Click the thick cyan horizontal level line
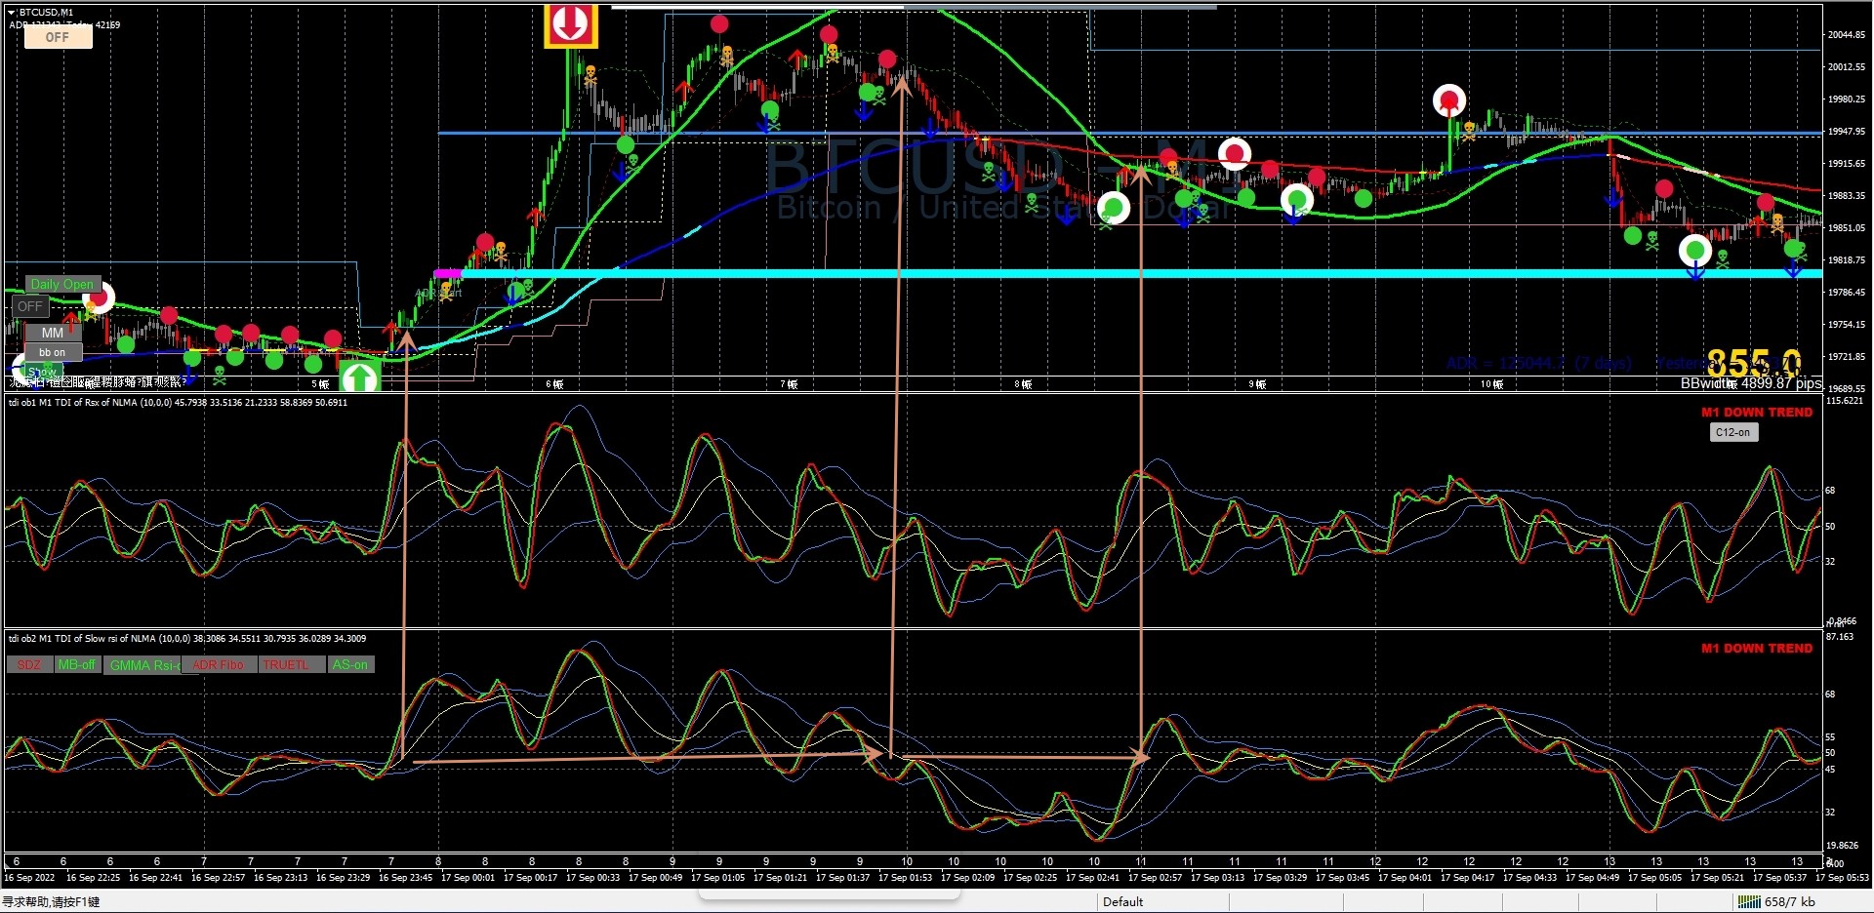Screen dimensions: 1874x913 (1142, 274)
